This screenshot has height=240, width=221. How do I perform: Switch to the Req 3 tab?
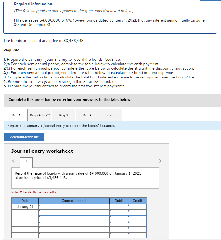point(64,115)
